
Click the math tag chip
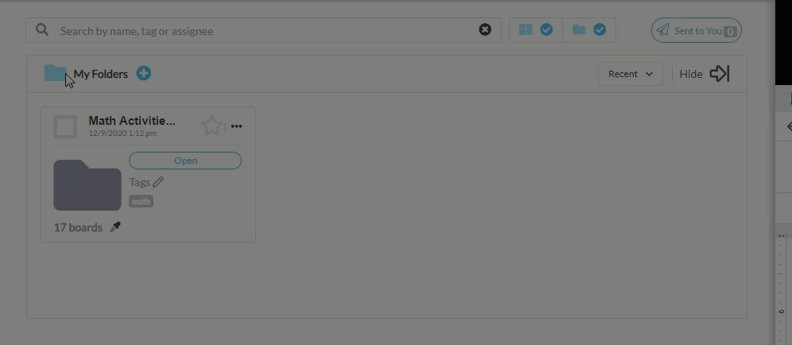pos(141,202)
